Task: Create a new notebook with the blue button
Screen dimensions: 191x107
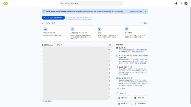Action: tap(53, 18)
